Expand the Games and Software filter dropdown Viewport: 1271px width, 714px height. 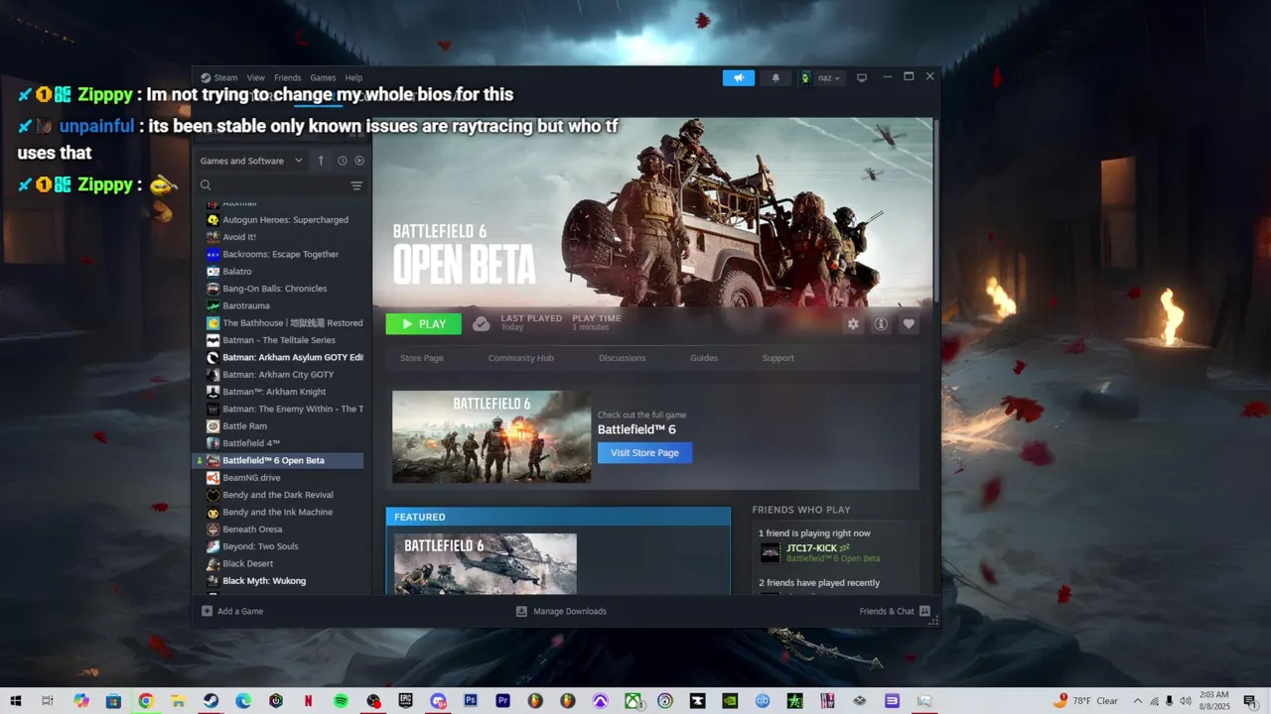pos(250,161)
